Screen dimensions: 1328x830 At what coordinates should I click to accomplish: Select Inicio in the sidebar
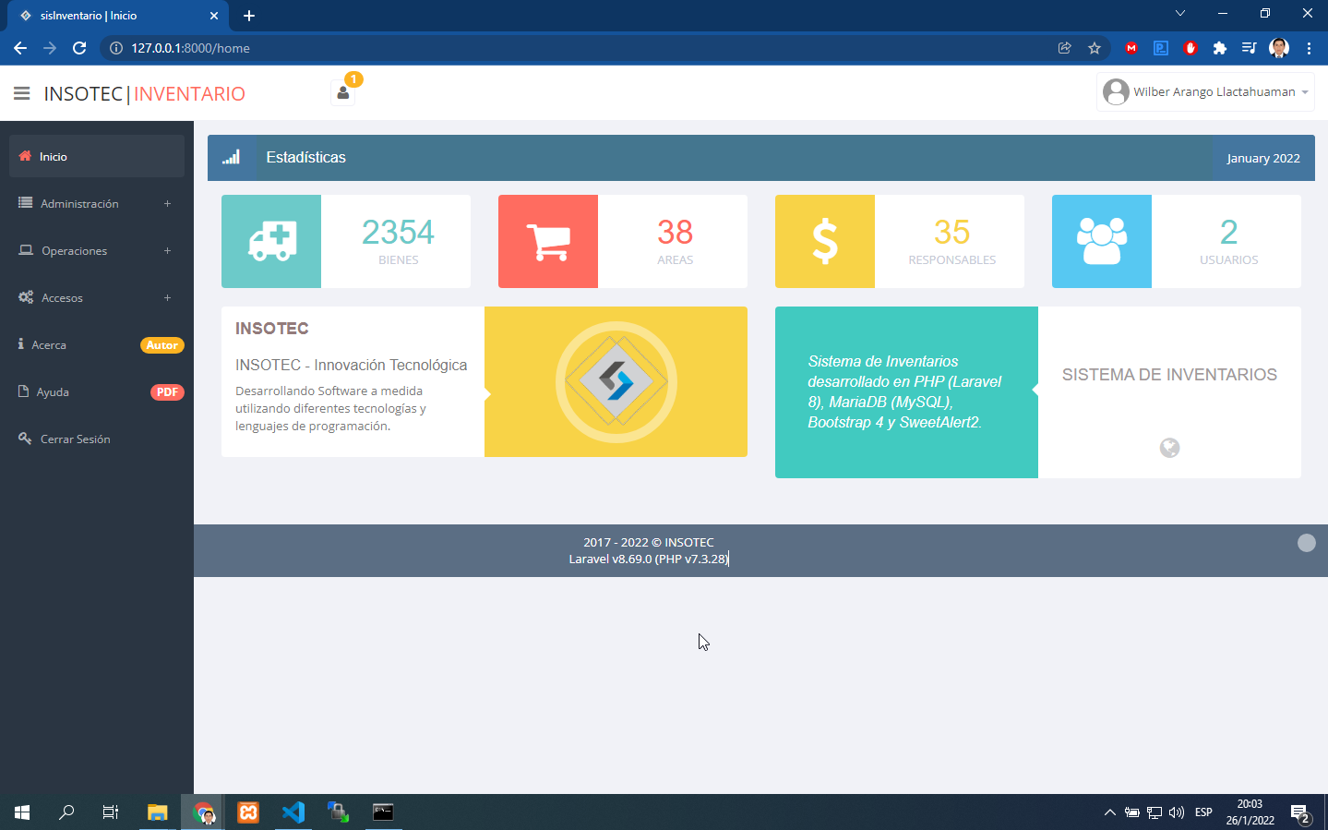tap(54, 157)
